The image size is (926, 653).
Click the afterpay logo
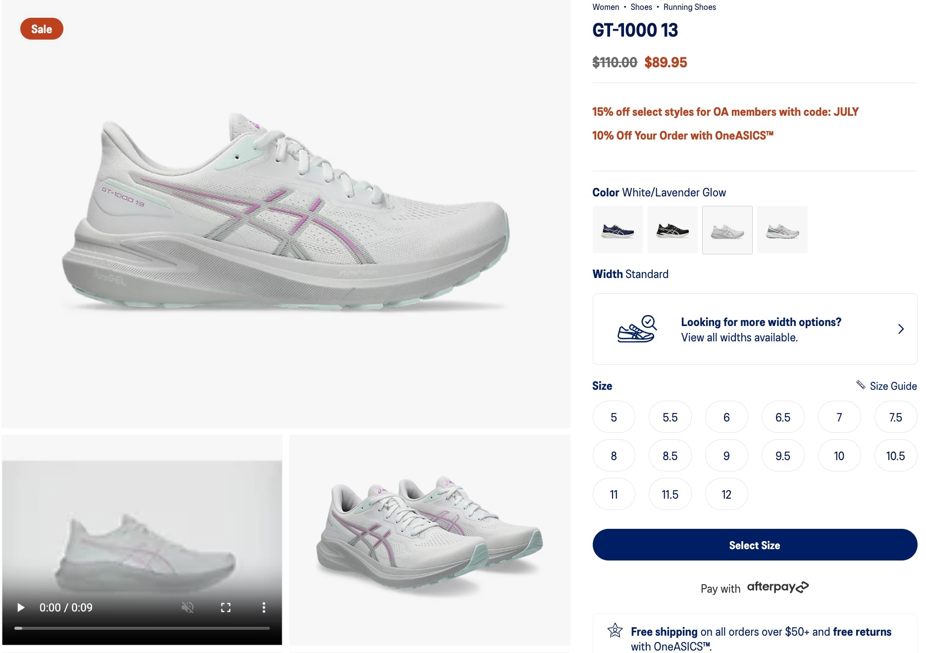pos(778,587)
